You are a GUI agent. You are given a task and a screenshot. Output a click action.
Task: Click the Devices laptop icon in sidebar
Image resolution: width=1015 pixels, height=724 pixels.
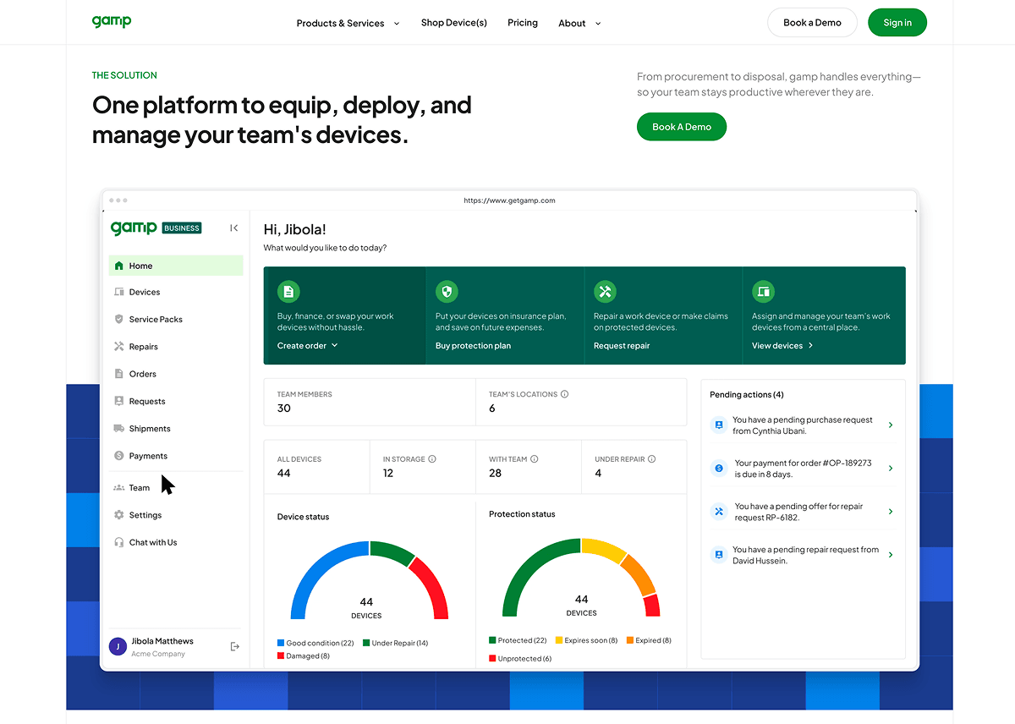(119, 292)
